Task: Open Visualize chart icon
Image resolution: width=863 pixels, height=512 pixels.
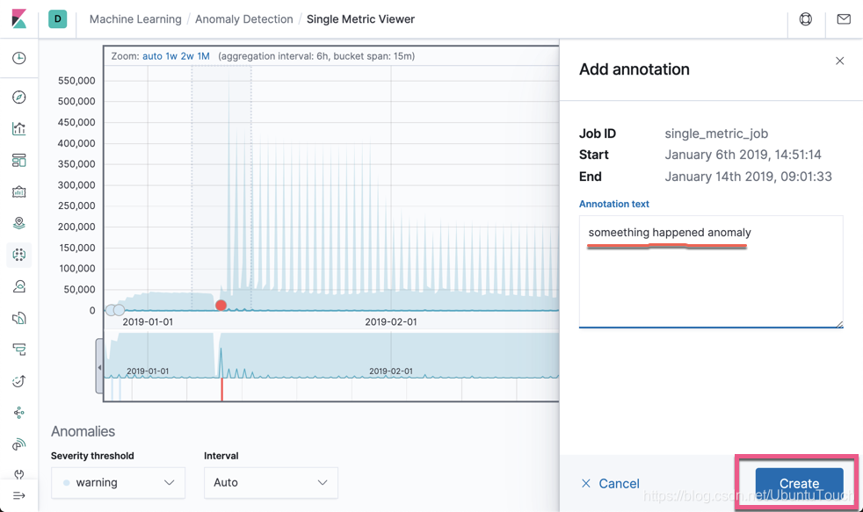Action: (18, 129)
